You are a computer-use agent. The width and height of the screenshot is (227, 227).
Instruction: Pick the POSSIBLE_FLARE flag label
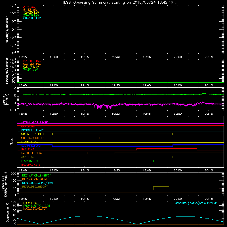click(x=33, y=130)
